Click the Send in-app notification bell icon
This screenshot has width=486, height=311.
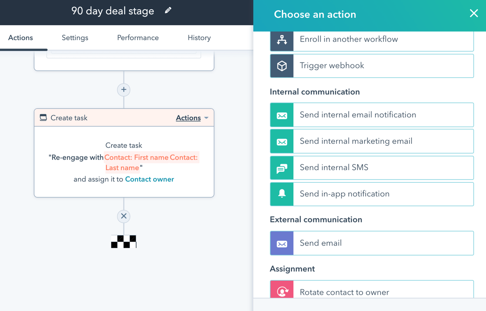281,194
